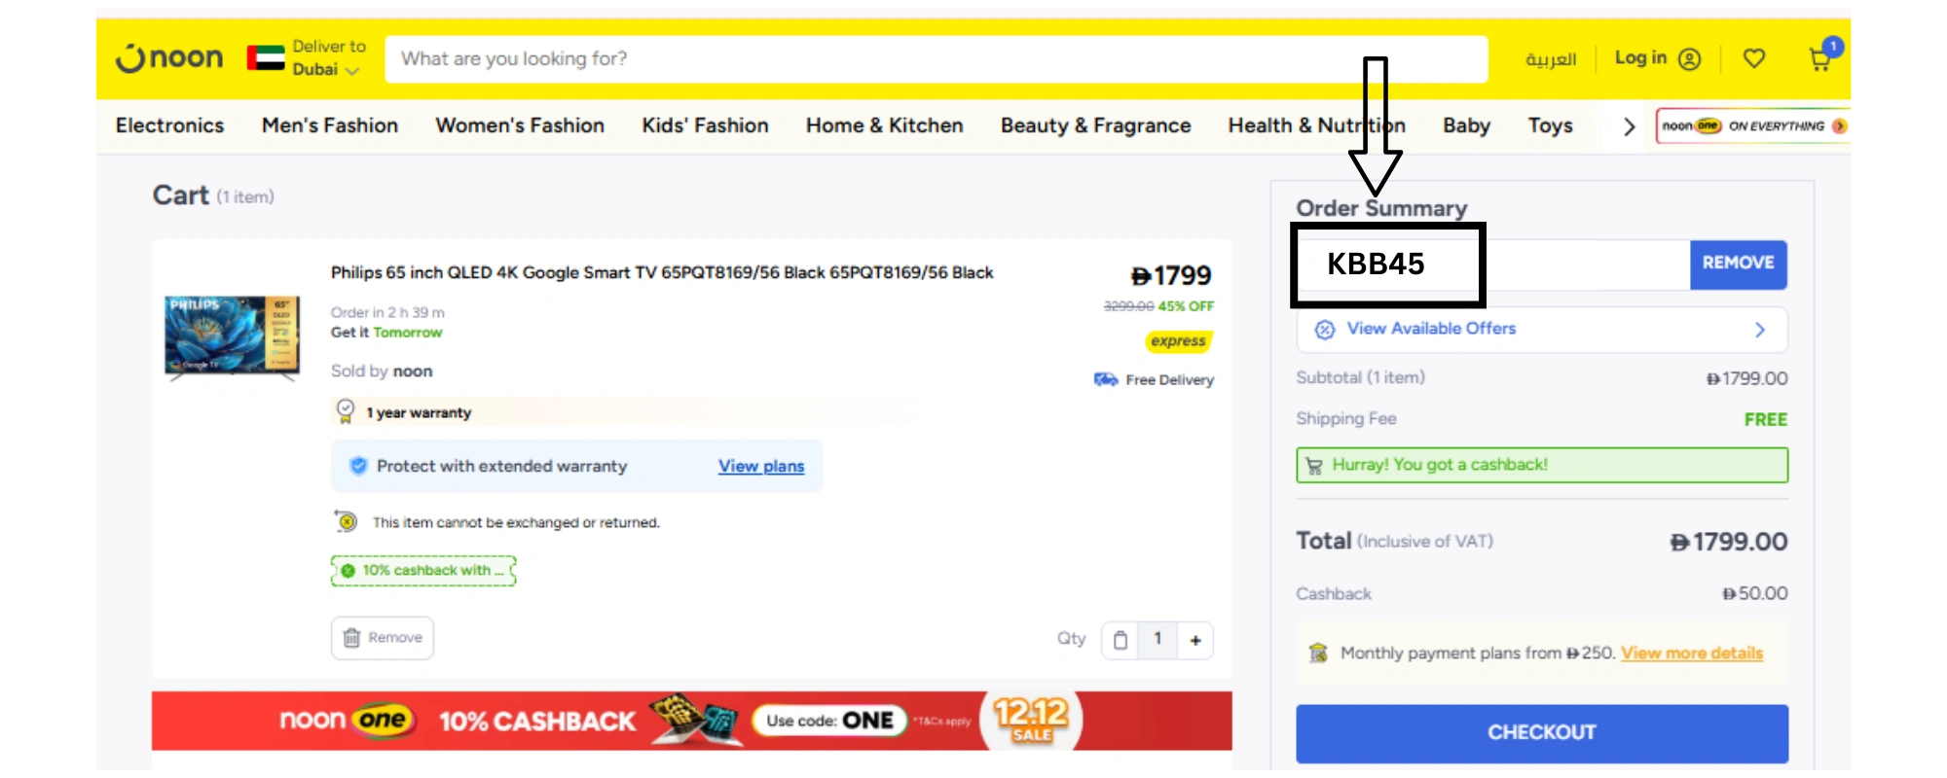Click the UAE flag delivery icon
Screen dimensions: 1947x778
264,57
